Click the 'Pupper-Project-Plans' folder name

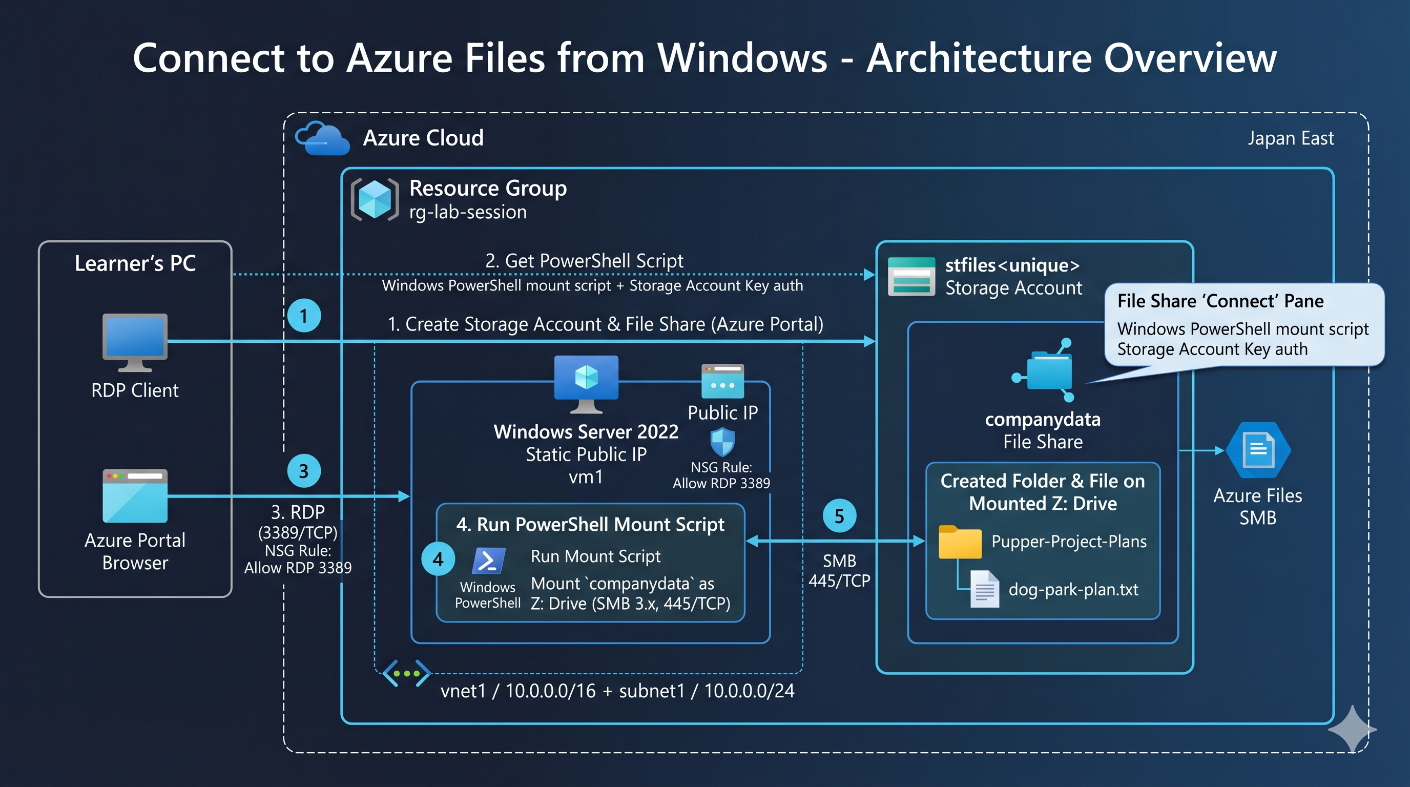pos(1069,541)
